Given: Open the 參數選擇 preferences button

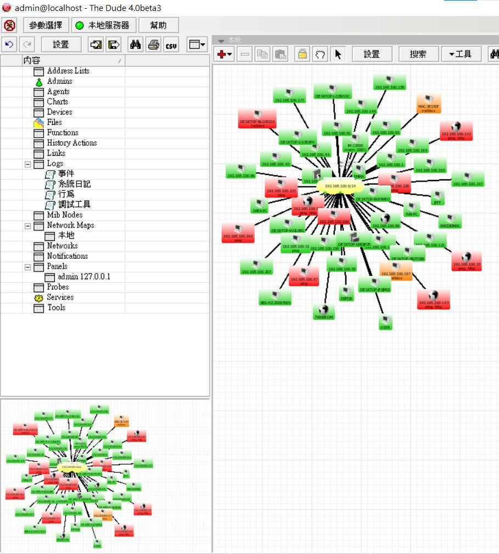Looking at the screenshot, I should point(46,25).
